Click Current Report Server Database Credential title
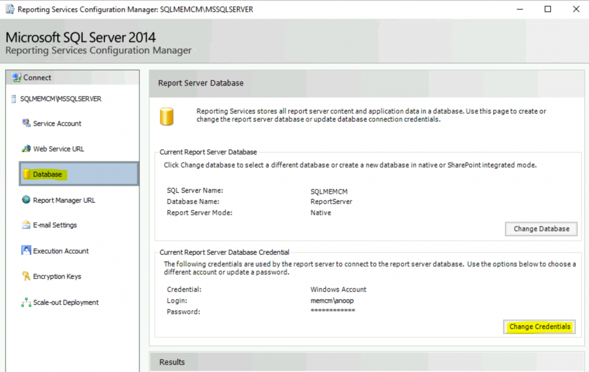589x372 pixels. [224, 252]
